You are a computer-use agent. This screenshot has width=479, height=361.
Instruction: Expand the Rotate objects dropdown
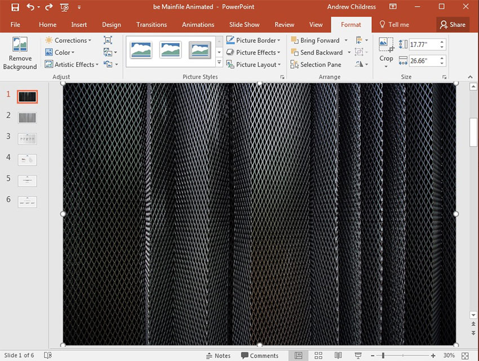point(366,64)
